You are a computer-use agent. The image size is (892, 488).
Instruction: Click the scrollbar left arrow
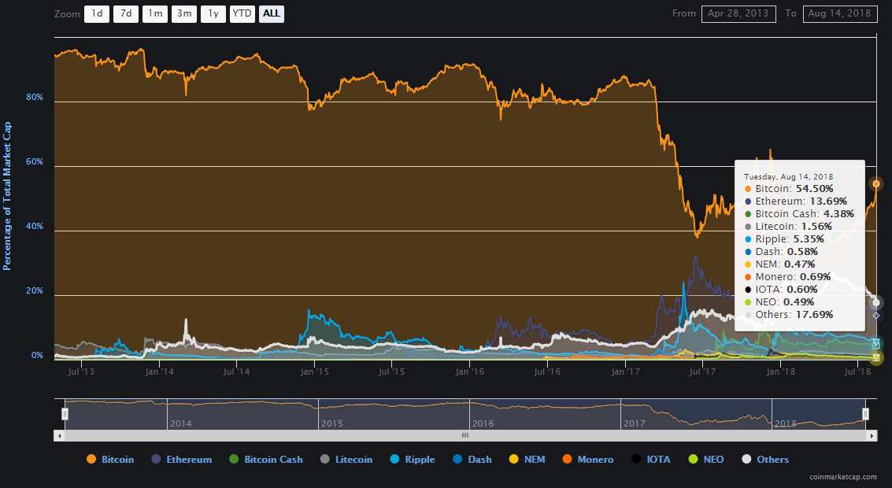[x=59, y=436]
